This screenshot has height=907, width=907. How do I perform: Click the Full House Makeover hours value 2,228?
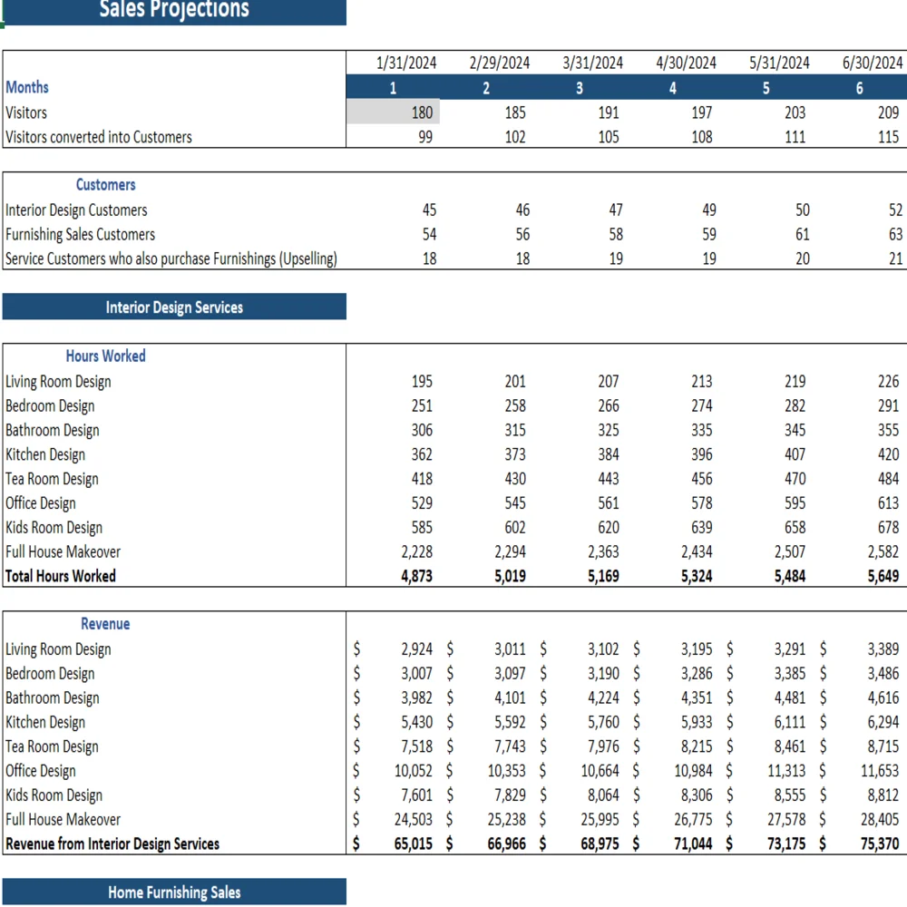pyautogui.click(x=417, y=551)
